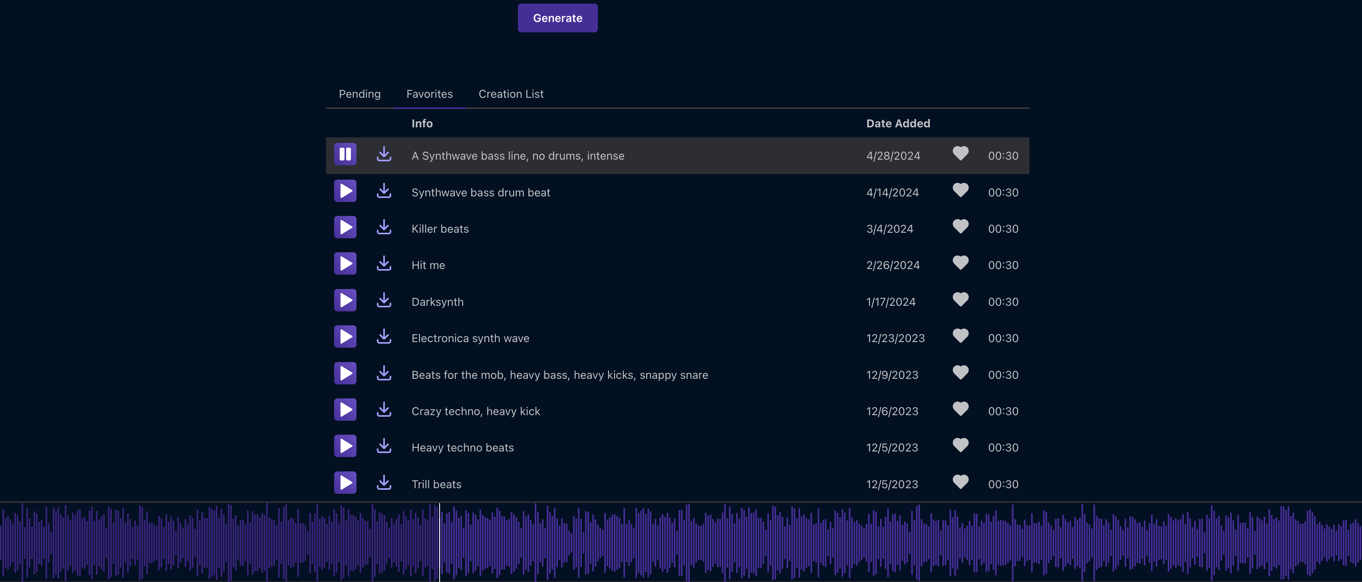Download the Hit me track

click(x=384, y=264)
